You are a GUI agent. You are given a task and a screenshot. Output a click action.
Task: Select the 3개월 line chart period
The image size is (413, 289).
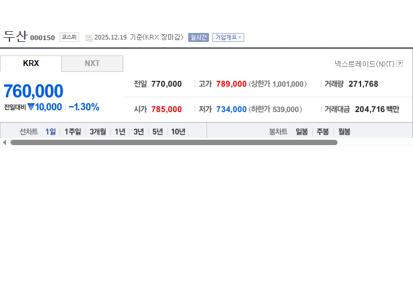tap(98, 132)
